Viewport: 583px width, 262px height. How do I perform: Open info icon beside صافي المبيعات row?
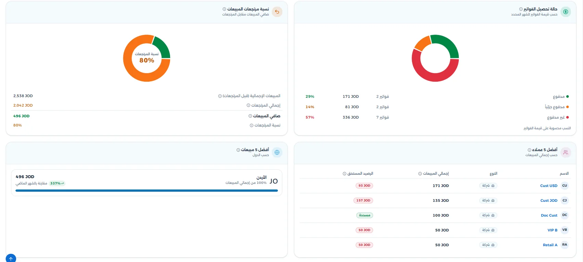tap(250, 116)
